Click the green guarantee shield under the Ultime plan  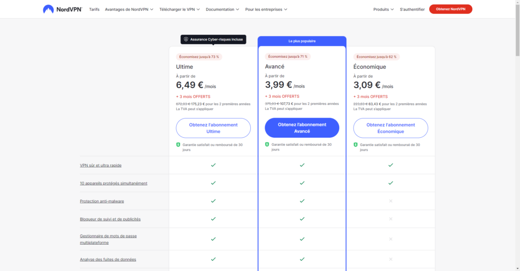point(178,145)
